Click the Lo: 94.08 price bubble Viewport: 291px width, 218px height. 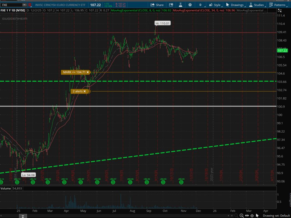tap(28, 175)
